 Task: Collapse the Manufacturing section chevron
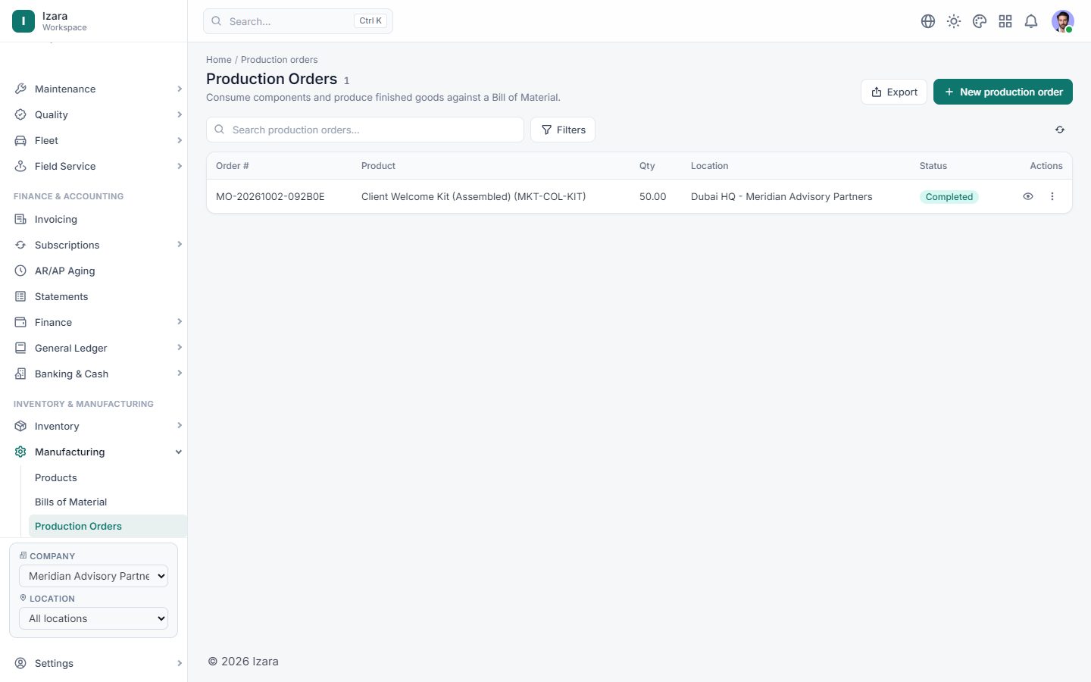click(x=179, y=452)
